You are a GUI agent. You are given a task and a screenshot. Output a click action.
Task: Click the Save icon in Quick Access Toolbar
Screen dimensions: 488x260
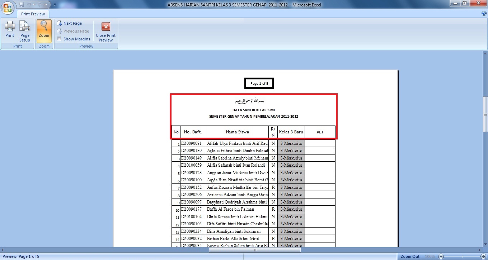pos(21,5)
